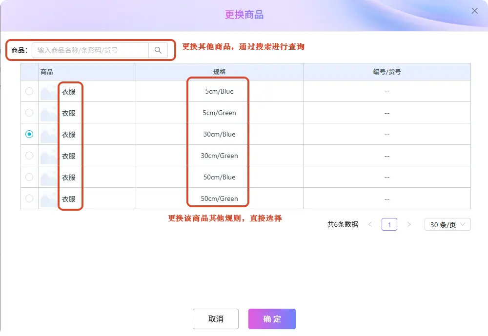This screenshot has height=336, width=488.
Task: Click the 30cm/Blue spec cell
Action: 220,135
